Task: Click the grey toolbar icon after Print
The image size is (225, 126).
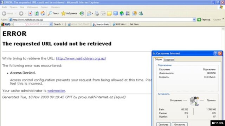Action: point(103,14)
